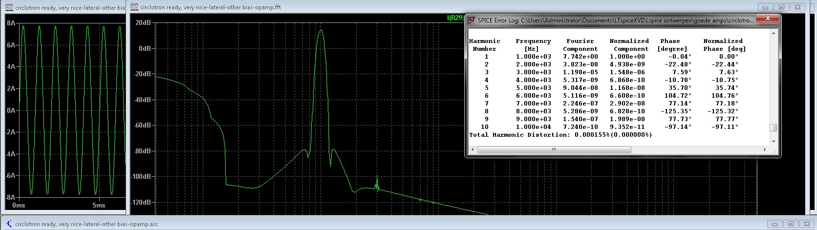Viewport: 817px width, 230px height.
Task: Click the .asc schematic window title text
Action: coord(86,225)
